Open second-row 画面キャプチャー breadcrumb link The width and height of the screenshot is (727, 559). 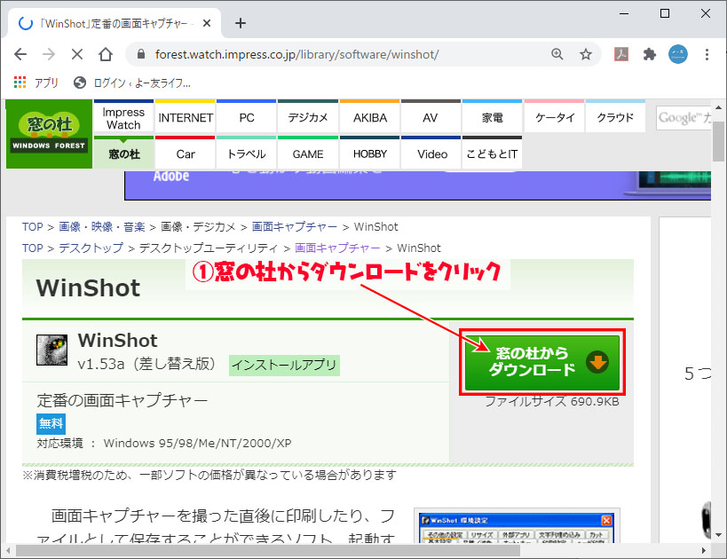[x=337, y=248]
